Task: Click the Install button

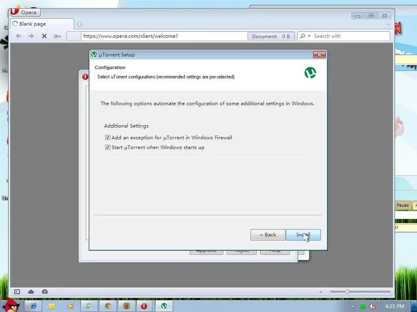Action: point(303,235)
